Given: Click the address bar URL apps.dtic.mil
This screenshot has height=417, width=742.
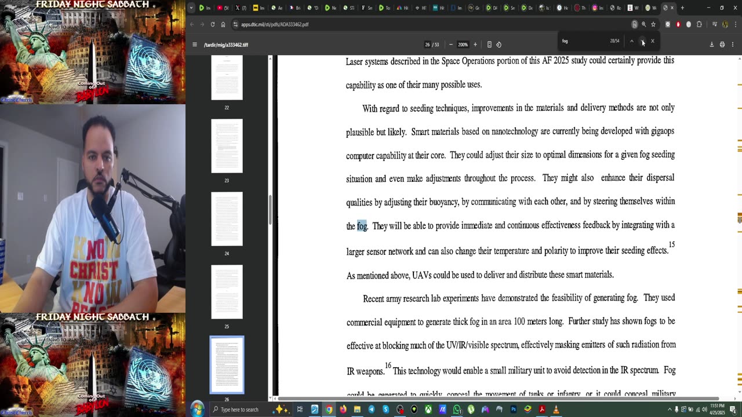Looking at the screenshot, I should tap(275, 24).
